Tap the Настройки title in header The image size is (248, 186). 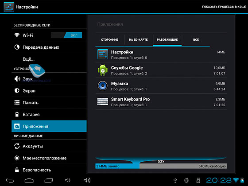[x=27, y=7]
